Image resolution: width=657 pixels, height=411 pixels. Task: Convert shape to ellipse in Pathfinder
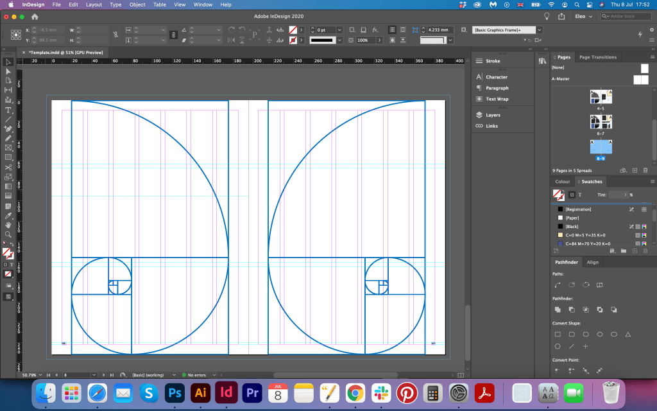614,335
